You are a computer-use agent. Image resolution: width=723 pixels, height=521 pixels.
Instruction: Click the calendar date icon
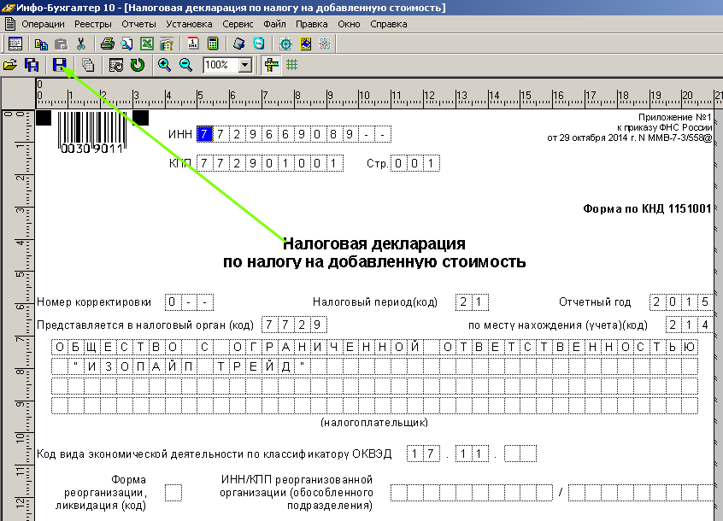tap(193, 44)
